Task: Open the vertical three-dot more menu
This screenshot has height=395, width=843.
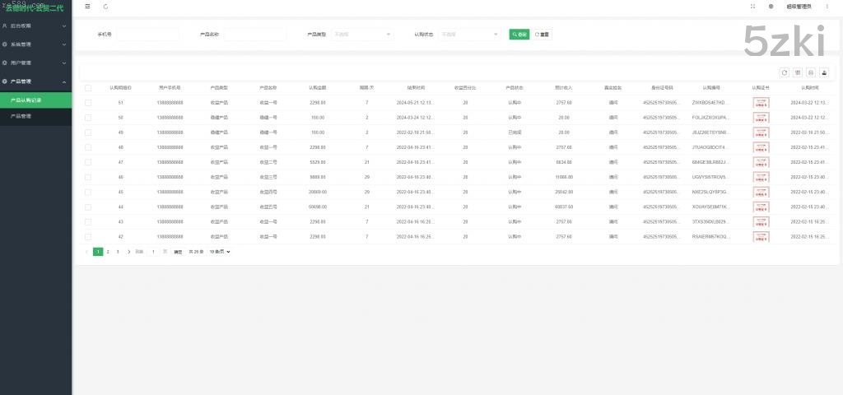Action: coord(827,7)
